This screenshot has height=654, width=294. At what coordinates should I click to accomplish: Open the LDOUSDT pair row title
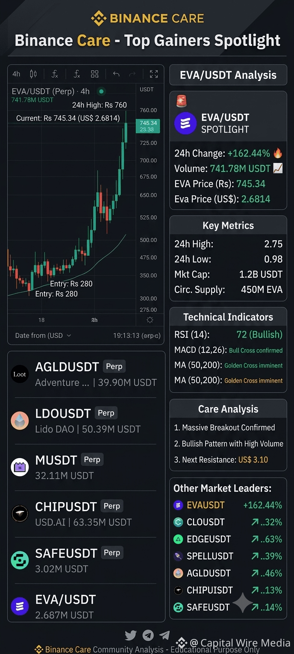(x=63, y=414)
